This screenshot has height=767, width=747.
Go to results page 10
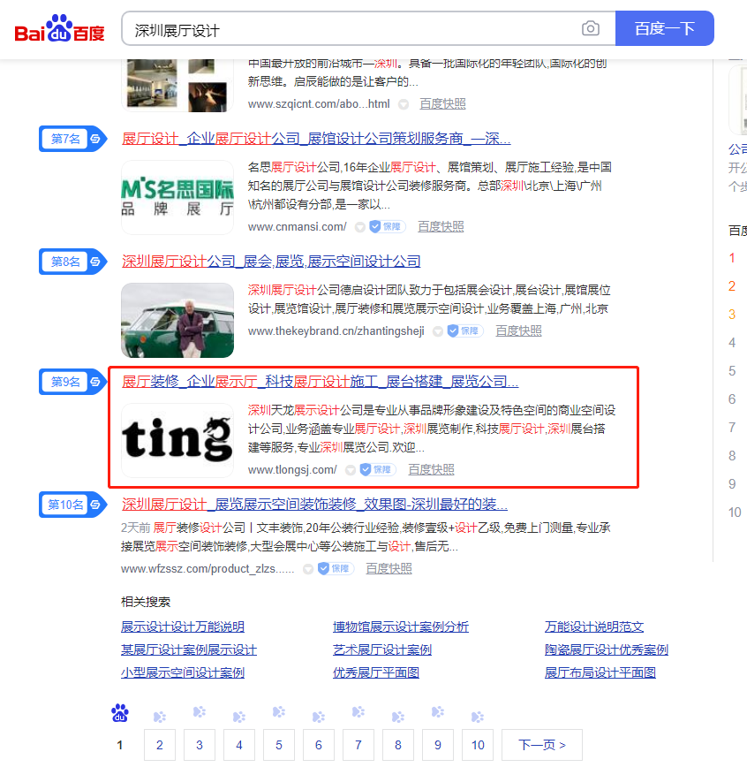coord(478,745)
